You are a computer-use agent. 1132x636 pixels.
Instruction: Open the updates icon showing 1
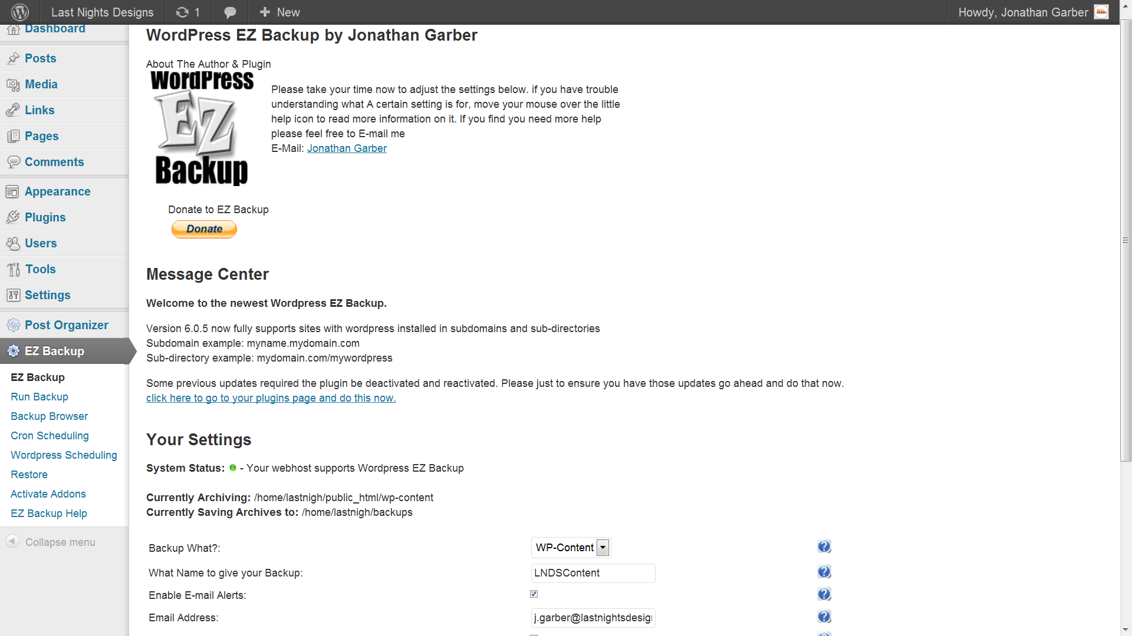[188, 12]
